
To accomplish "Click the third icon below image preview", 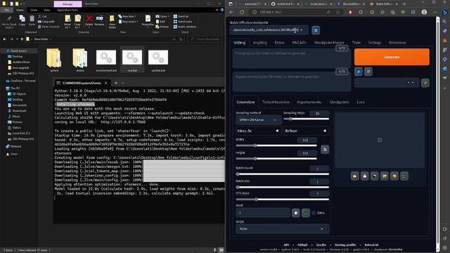I will click(375, 176).
